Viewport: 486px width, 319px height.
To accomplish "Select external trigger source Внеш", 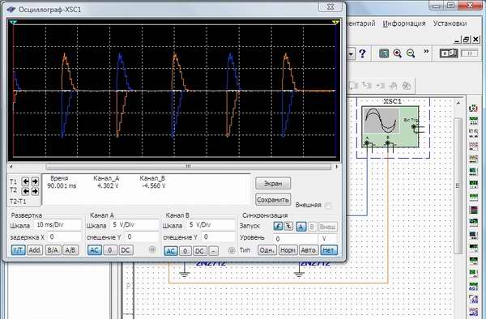I will pos(327,227).
